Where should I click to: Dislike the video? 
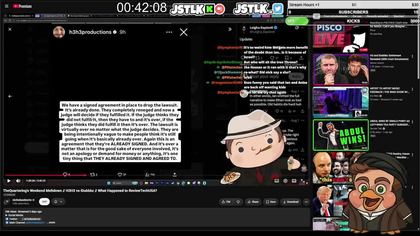pos(238,202)
